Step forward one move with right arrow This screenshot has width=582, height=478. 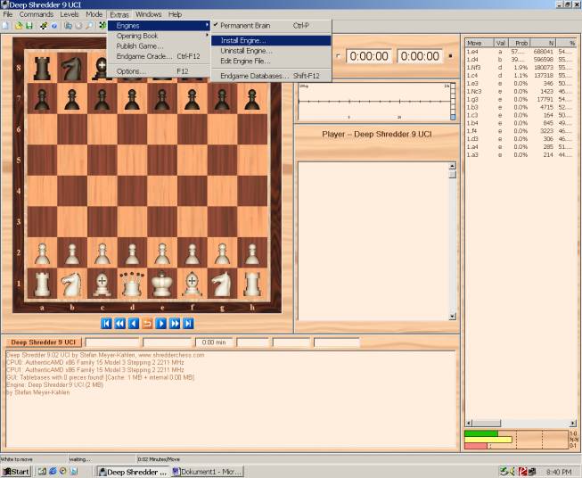tap(161, 324)
